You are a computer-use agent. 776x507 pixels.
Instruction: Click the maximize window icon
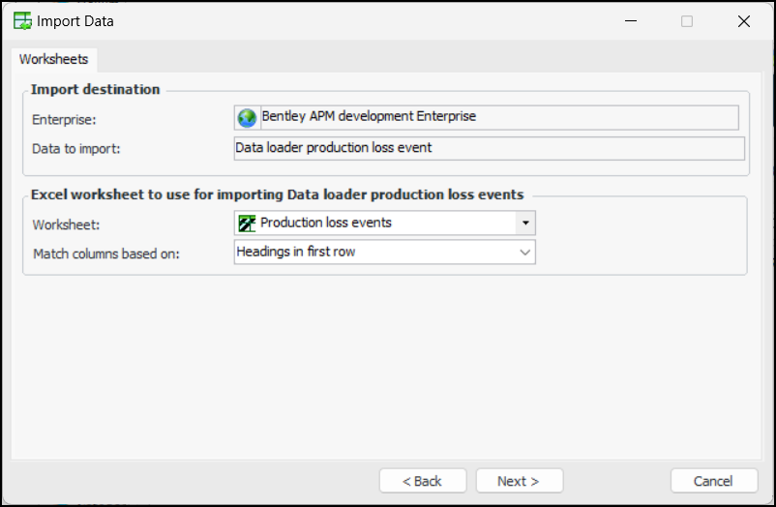pyautogui.click(x=687, y=20)
